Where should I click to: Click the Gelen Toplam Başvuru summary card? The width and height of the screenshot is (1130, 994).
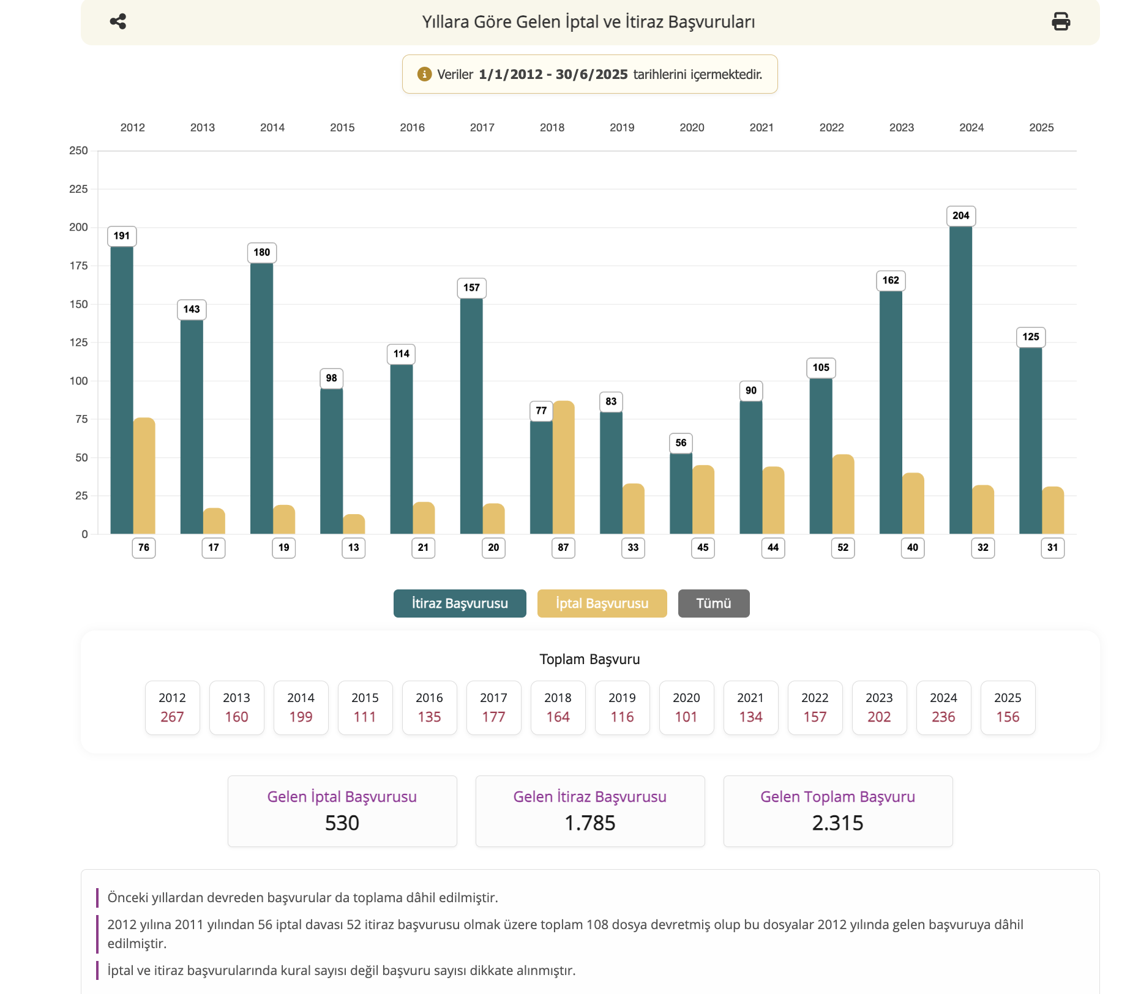(837, 811)
